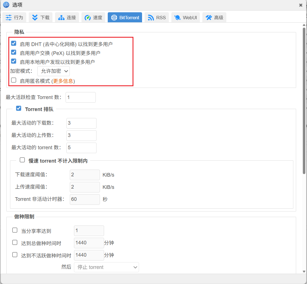Click the network icon on 连接 tab
This screenshot has width=307, height=284.
pos(61,18)
